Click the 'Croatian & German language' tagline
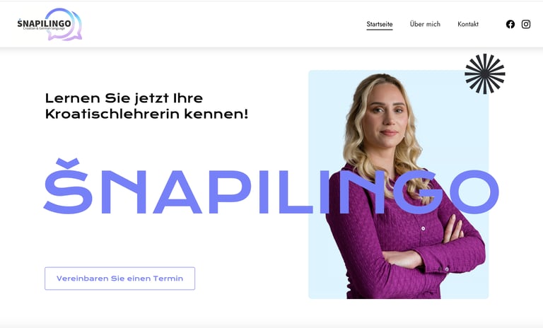 pyautogui.click(x=44, y=28)
